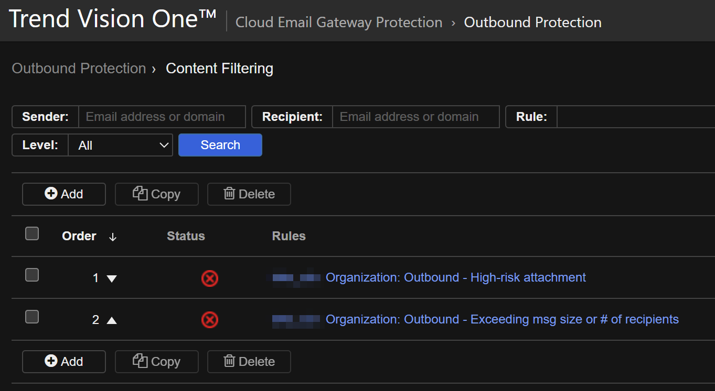This screenshot has width=715, height=391.
Task: Open the Outbound - High-risk attachment rule
Action: [455, 277]
